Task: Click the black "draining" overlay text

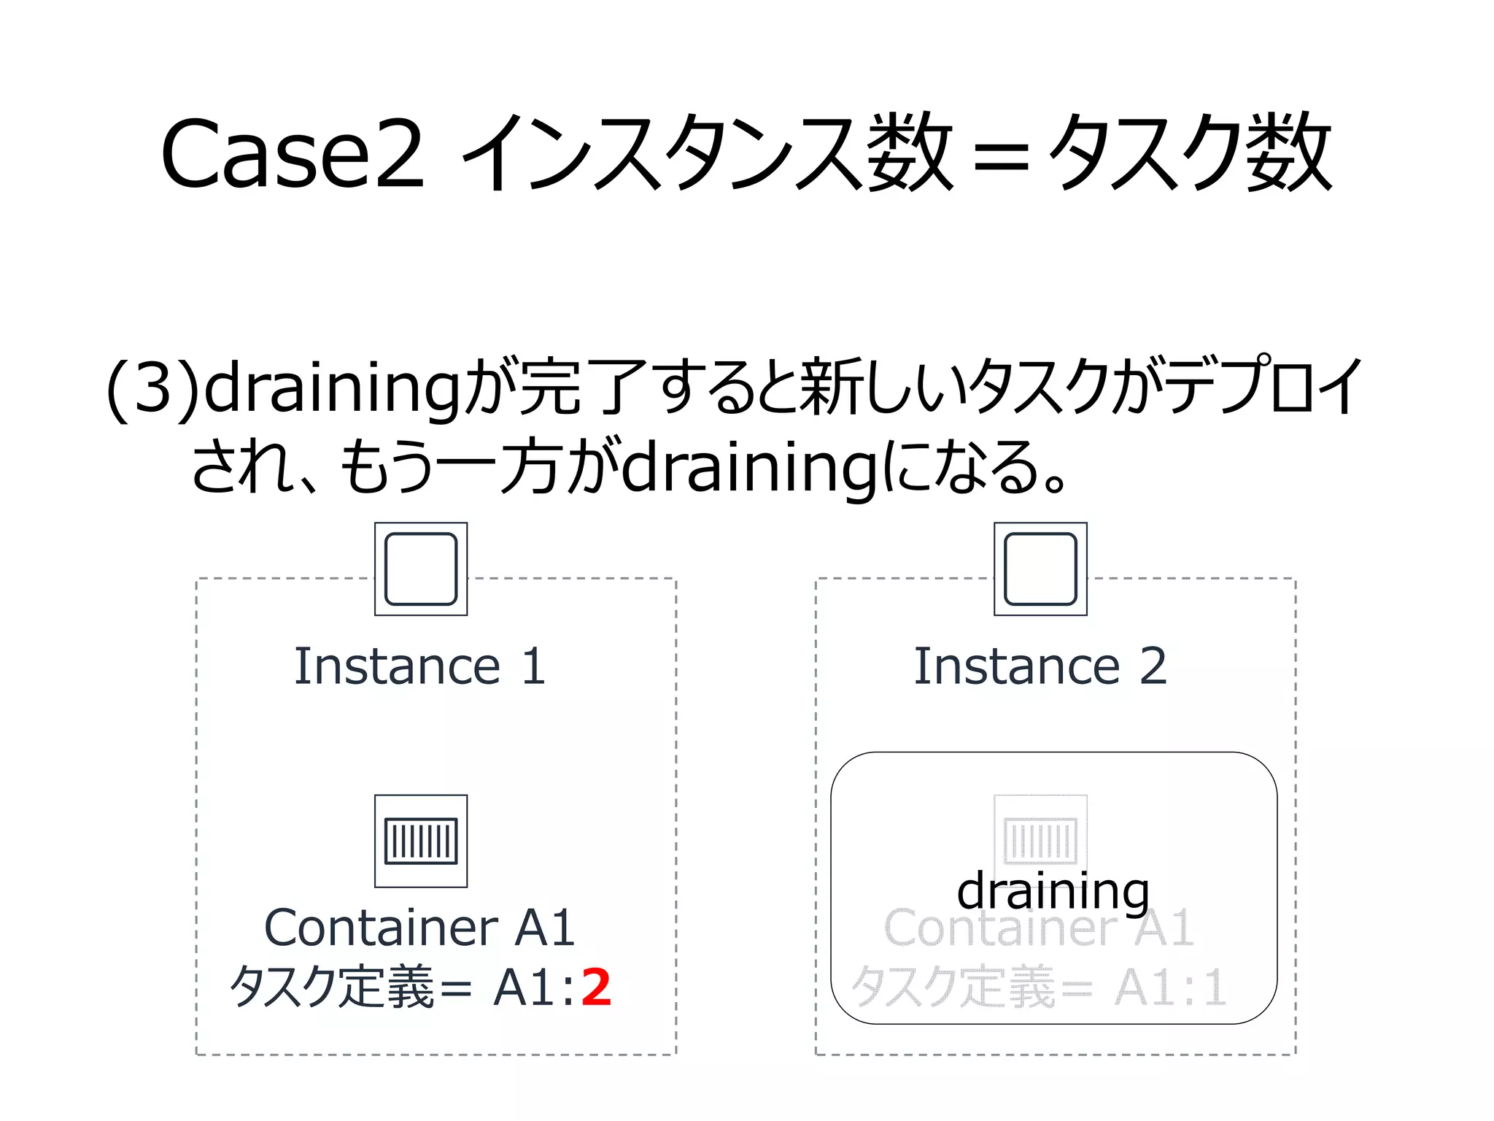Action: 1053,891
